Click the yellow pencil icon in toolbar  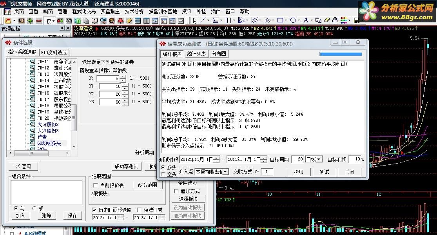129,21
